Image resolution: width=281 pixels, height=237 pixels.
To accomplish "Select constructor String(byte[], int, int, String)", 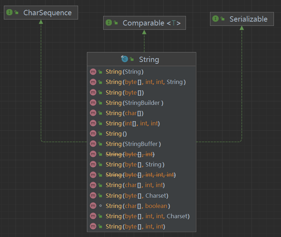I will click(145, 82).
